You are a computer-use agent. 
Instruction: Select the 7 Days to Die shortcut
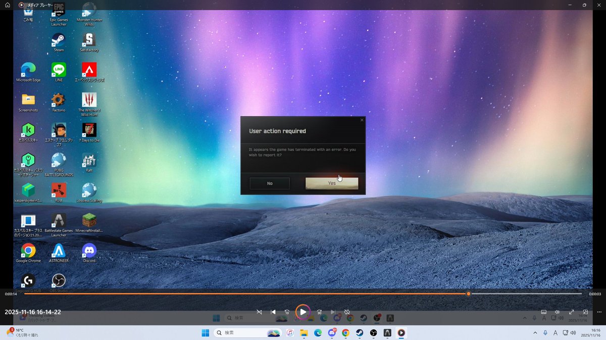[89, 132]
